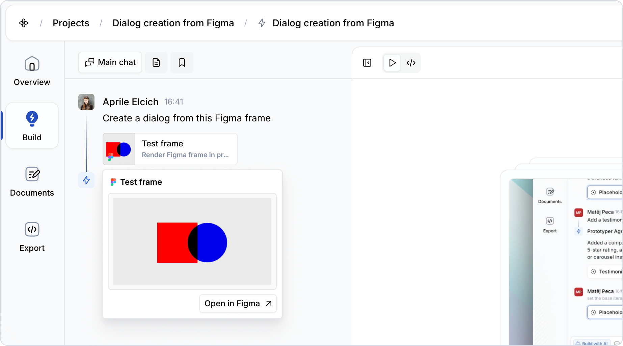The image size is (623, 346).
Task: Click the lightning icon in the breadcrumb
Action: pos(262,23)
